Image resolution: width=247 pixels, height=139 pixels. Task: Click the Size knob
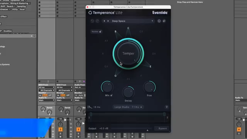[149, 87]
